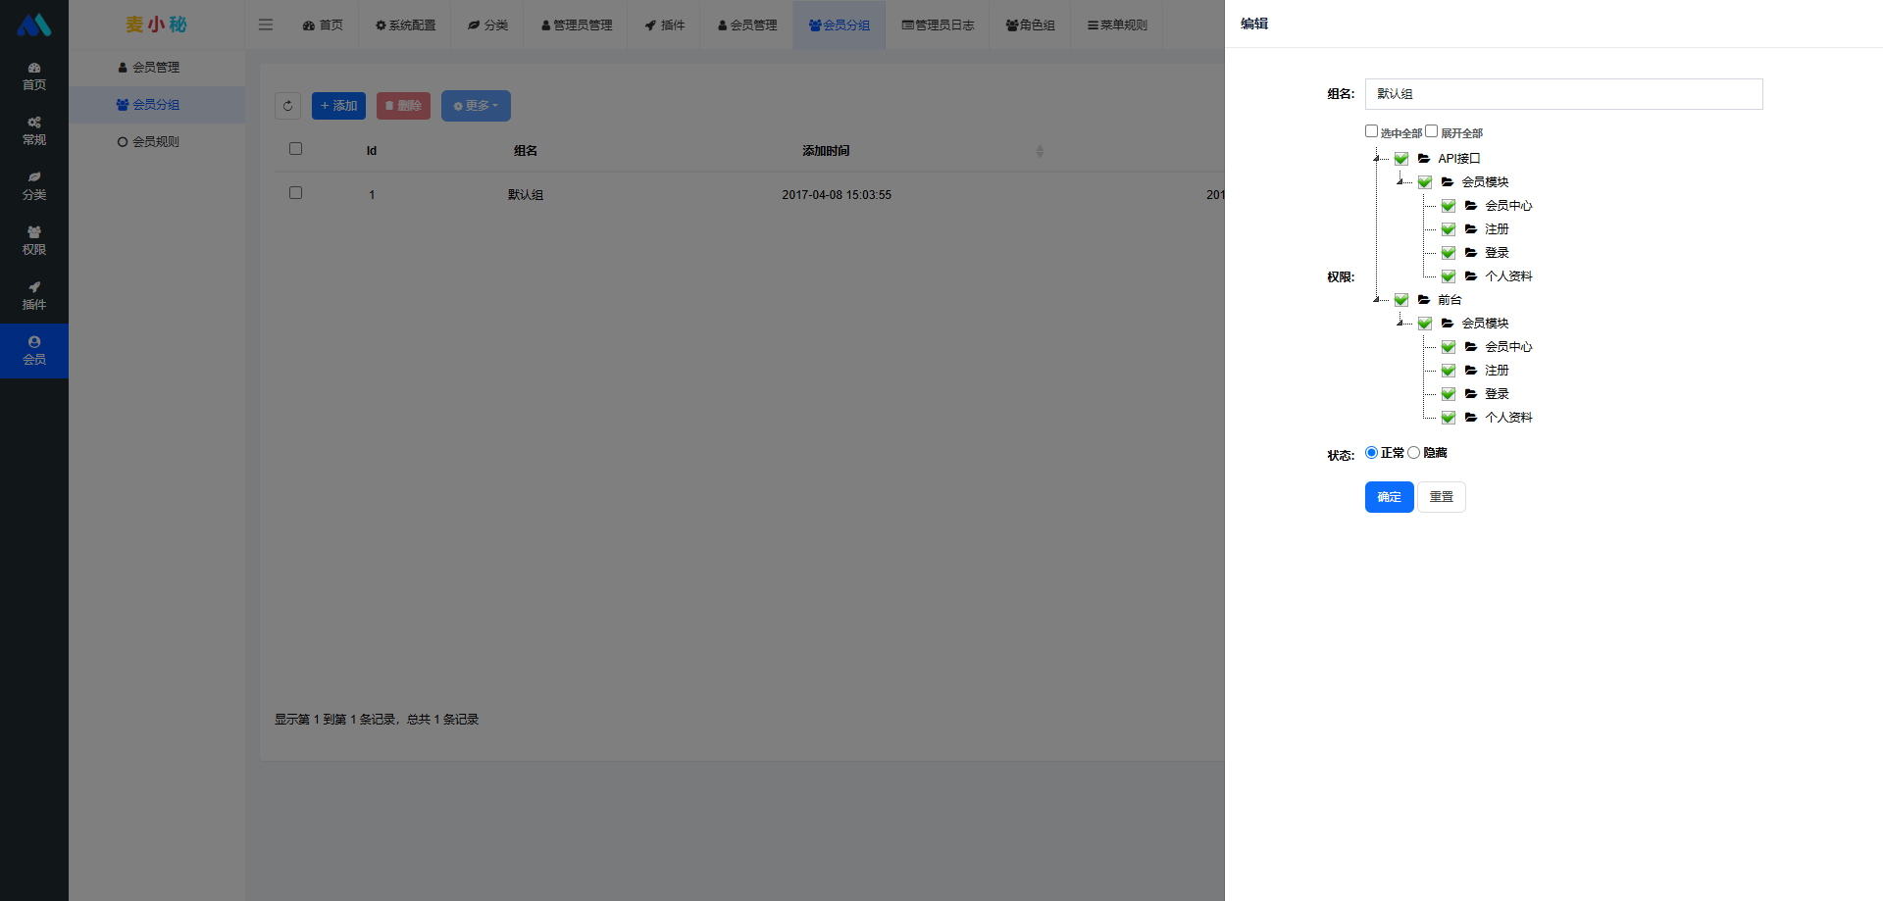The height and width of the screenshot is (901, 1883).
Task: Uncheck the 前台 permission checkbox
Action: (1401, 300)
